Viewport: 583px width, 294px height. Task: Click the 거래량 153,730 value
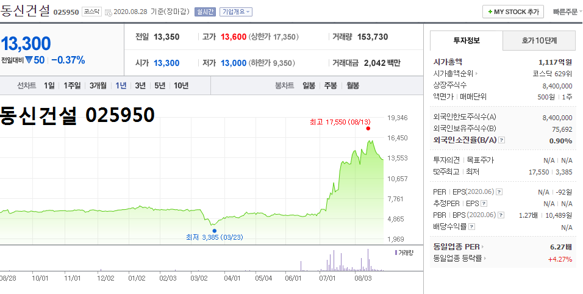tap(373, 37)
